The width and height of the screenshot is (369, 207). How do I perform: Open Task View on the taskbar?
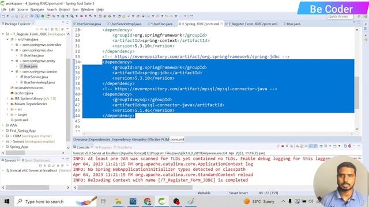pos(104,201)
